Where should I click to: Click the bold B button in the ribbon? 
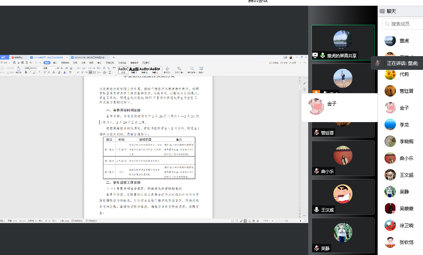point(26,72)
